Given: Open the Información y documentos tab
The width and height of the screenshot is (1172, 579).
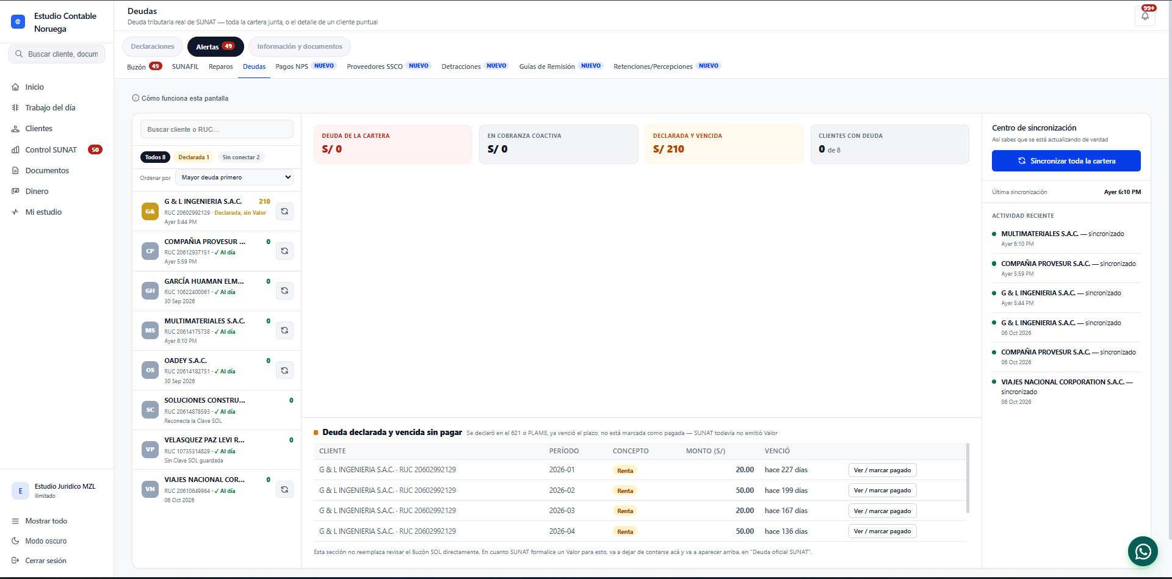Looking at the screenshot, I should (x=300, y=47).
